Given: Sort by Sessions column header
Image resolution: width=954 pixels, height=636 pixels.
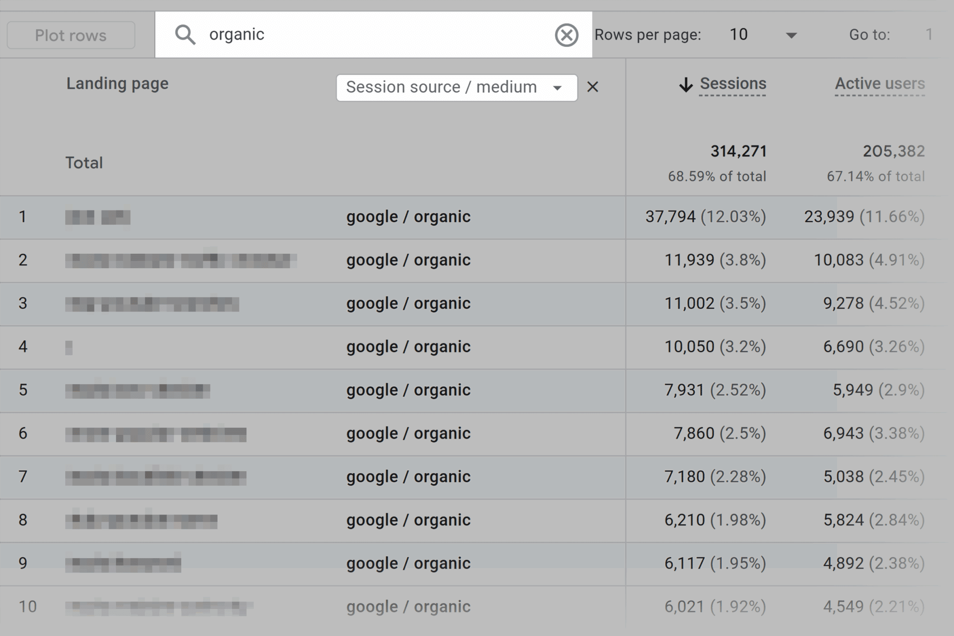Looking at the screenshot, I should [x=733, y=84].
